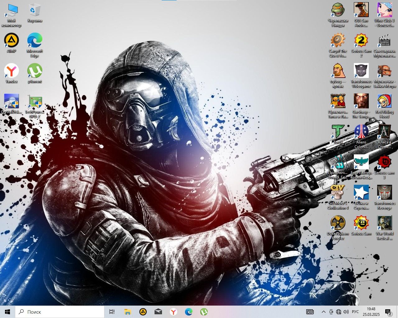
Task: Select the GTA San Andreas shortcut
Action: [361, 15]
